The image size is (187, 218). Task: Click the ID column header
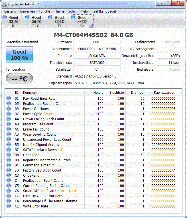(x=17, y=92)
